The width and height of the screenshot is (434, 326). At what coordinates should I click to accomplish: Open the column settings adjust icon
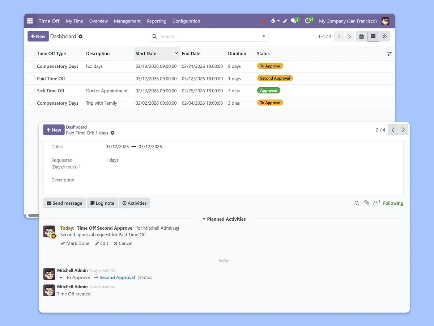389,54
